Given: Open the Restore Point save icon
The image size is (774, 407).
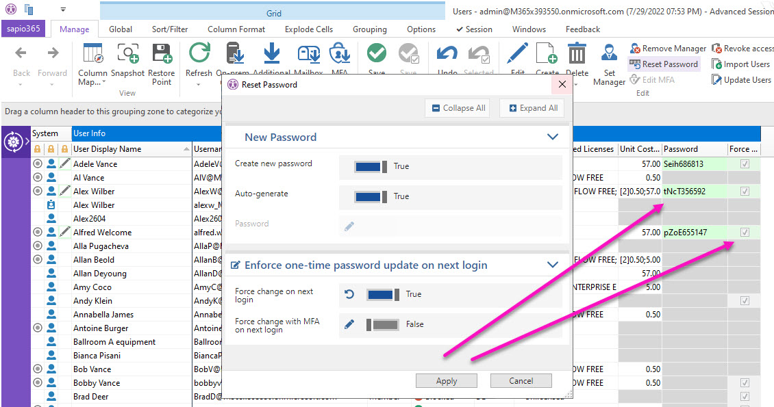Looking at the screenshot, I should pos(162,54).
